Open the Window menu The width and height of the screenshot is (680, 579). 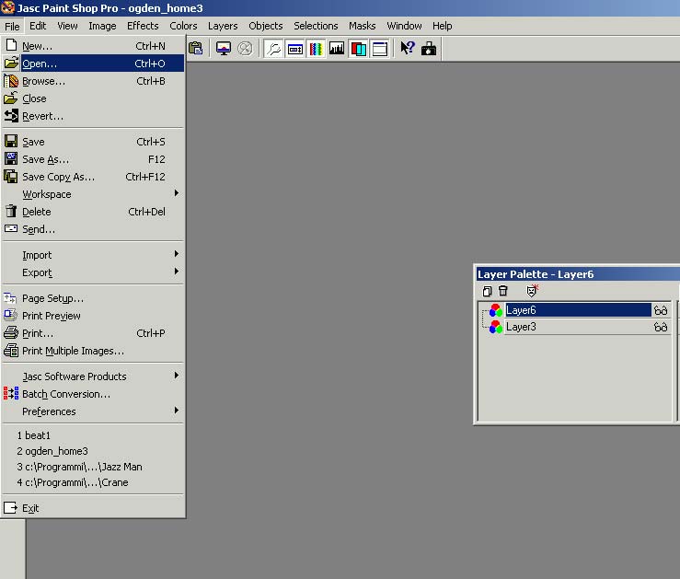404,26
